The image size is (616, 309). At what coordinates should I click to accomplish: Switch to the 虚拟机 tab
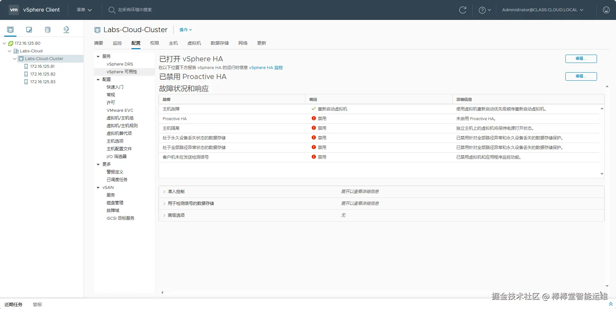pos(194,43)
